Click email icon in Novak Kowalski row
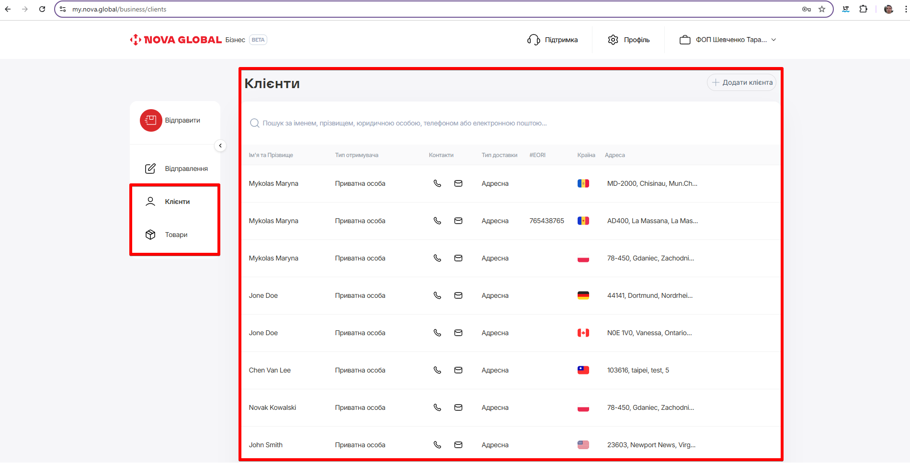Image resolution: width=910 pixels, height=463 pixels. pos(458,407)
